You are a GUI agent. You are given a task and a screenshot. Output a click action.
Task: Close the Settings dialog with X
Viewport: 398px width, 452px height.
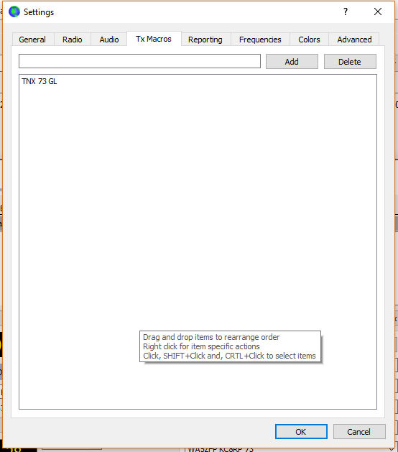click(x=378, y=11)
